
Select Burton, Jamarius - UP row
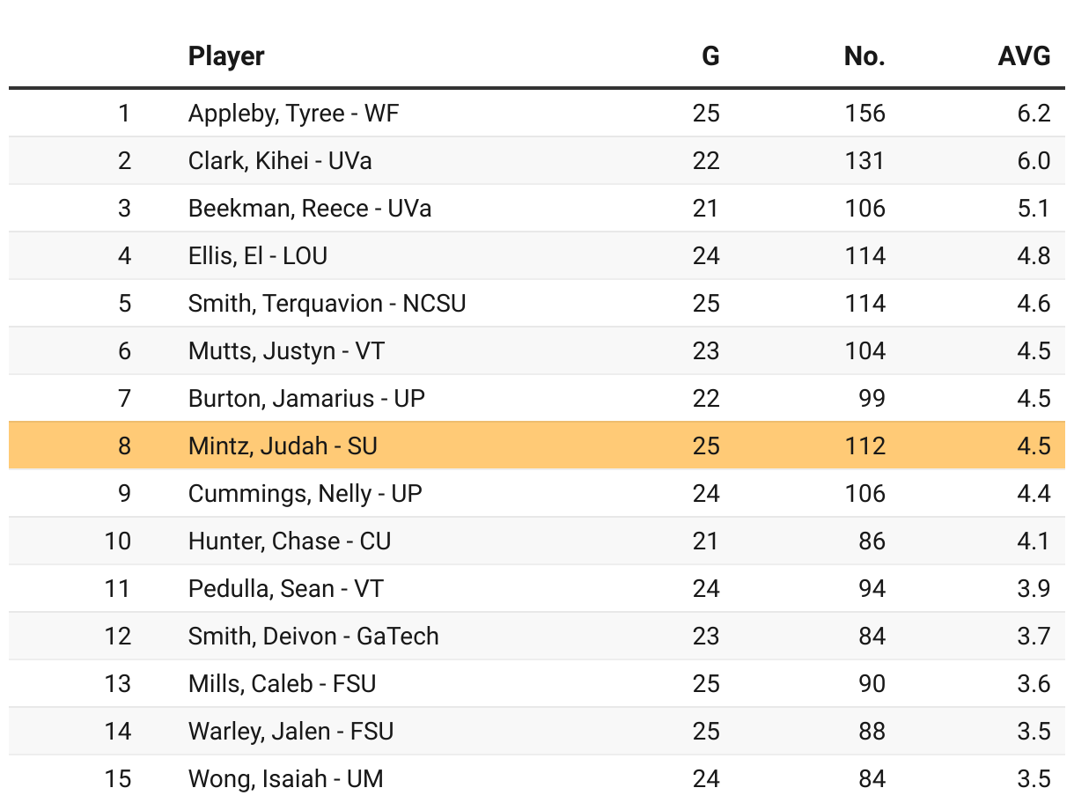[306, 399]
